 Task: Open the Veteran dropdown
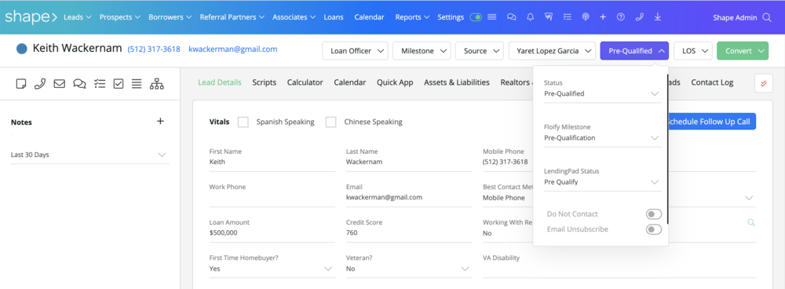click(x=408, y=269)
